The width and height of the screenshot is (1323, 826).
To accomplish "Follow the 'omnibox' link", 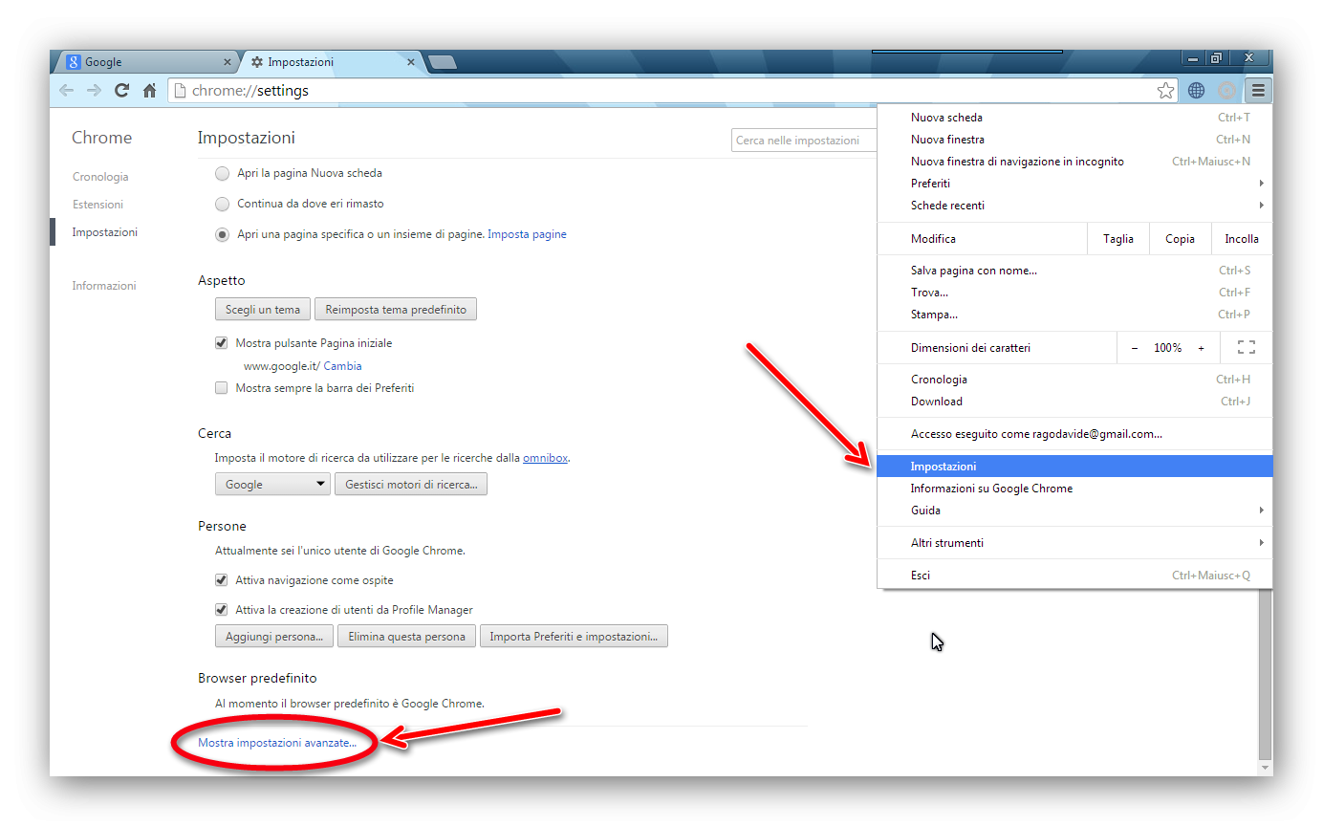I will point(546,458).
